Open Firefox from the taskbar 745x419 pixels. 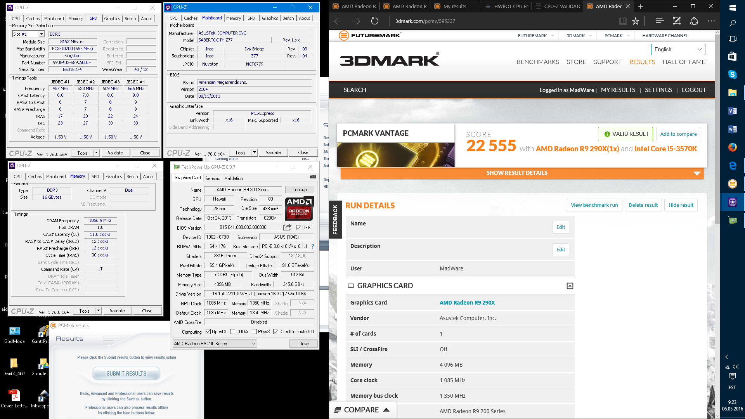click(732, 147)
